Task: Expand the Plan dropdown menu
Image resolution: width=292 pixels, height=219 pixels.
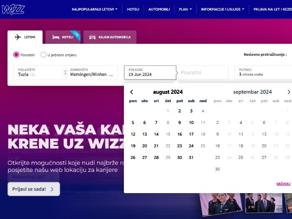Action: pyautogui.click(x=185, y=9)
